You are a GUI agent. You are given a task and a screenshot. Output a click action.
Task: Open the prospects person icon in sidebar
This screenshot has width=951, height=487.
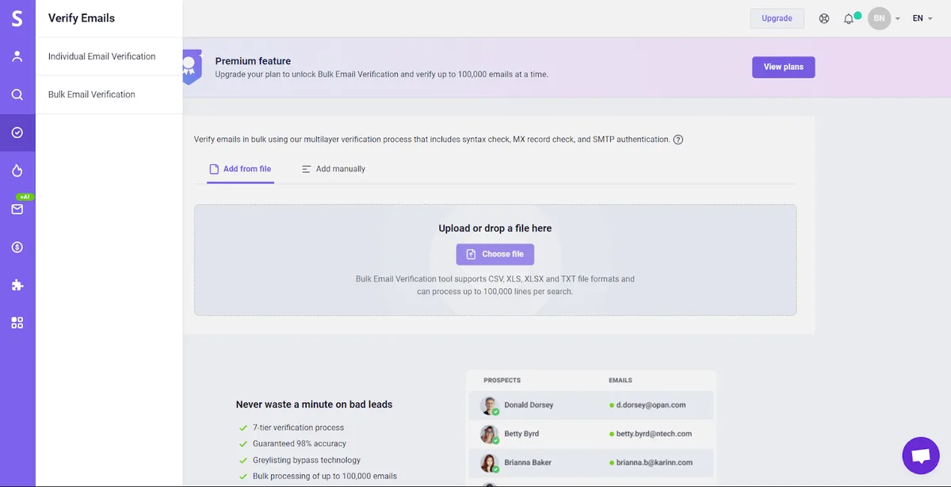(17, 56)
